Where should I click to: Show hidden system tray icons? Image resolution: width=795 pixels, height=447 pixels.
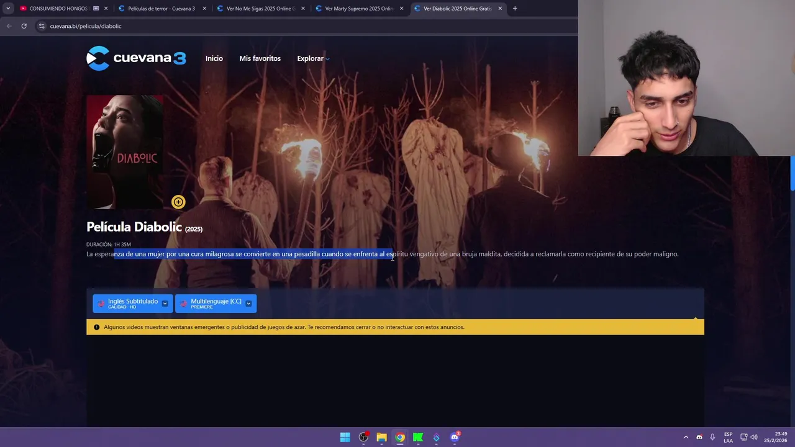tap(686, 437)
